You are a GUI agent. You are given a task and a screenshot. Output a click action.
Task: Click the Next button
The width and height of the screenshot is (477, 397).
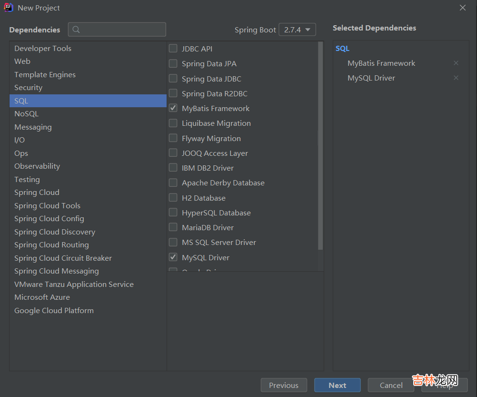337,385
